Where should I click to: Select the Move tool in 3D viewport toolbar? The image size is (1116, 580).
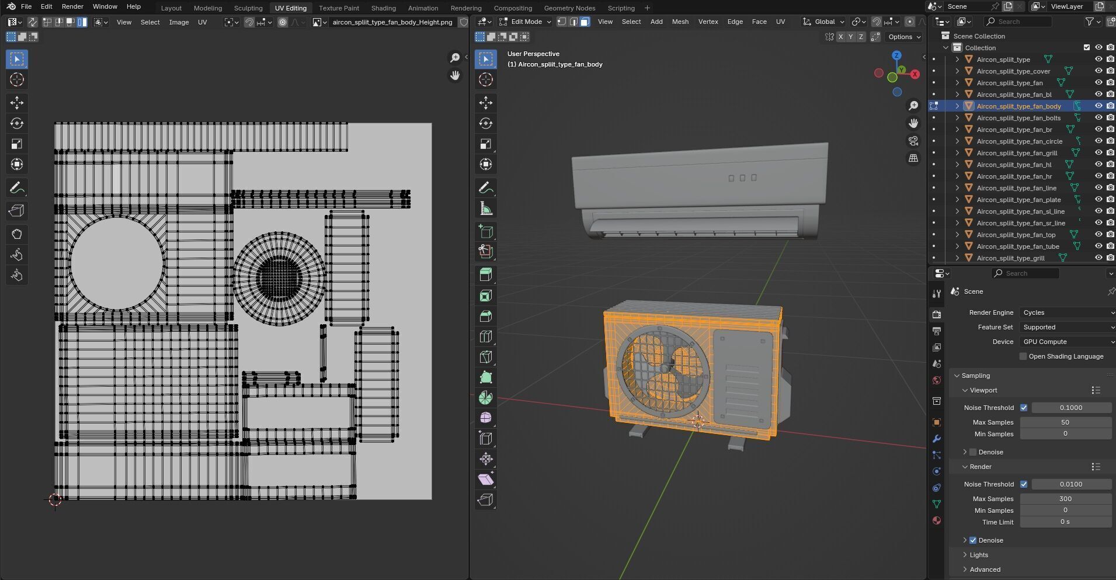pyautogui.click(x=486, y=103)
